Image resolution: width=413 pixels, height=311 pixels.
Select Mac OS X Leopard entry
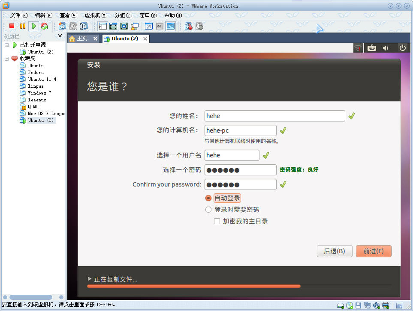click(x=46, y=113)
